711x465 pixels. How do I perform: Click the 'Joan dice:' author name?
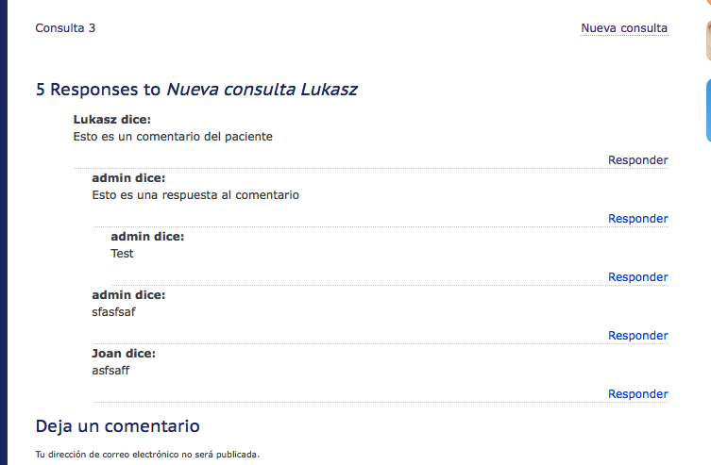point(124,353)
